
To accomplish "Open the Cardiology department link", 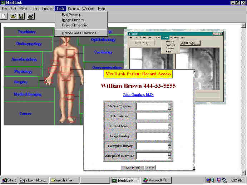I will tap(103, 52).
